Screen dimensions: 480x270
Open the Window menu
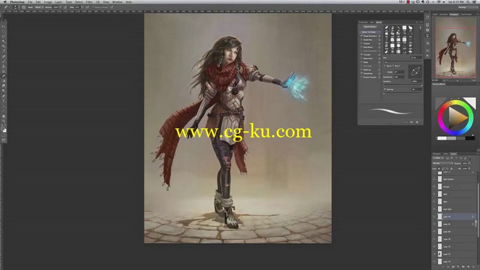(x=117, y=2)
